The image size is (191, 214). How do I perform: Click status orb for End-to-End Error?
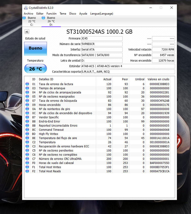[27, 121]
